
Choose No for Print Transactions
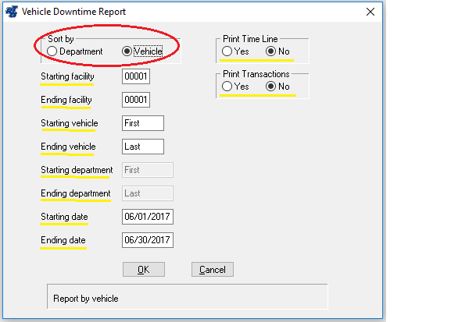(x=271, y=87)
